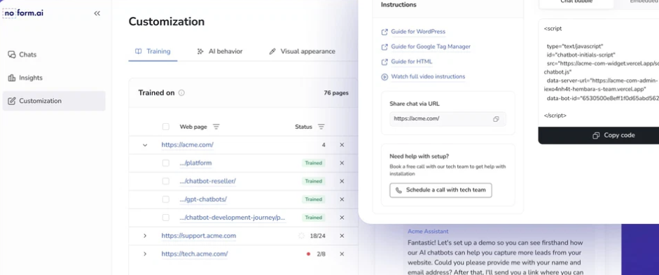This screenshot has width=659, height=275.
Task: Open the .../chatbot-development-journey page link
Action: pos(233,218)
